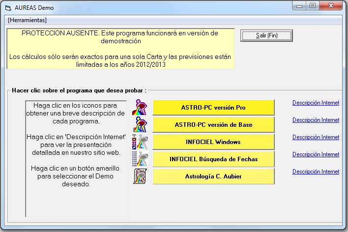The height and width of the screenshot is (232, 348).
Task: Click 'Hacer clic sobre el programa' heading
Action: pyautogui.click(x=79, y=90)
